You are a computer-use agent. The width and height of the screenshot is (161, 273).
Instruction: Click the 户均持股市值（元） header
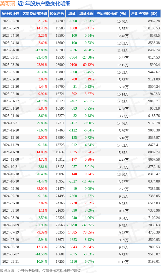tap(112, 14)
